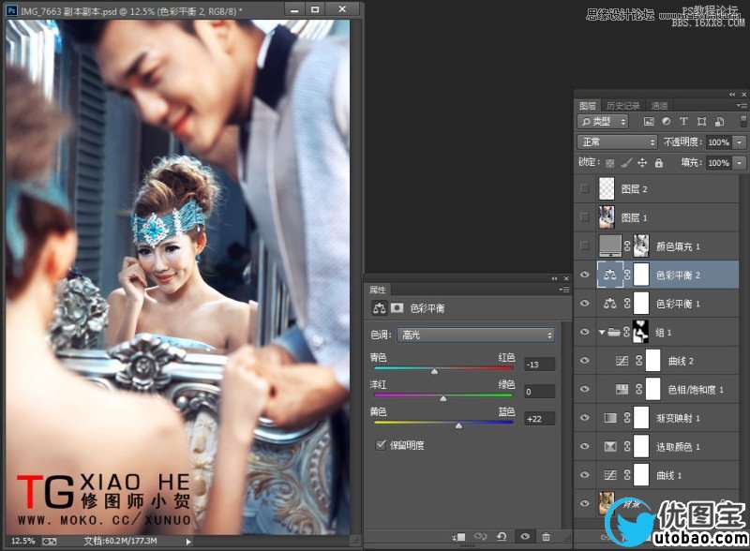Delete adjustment layer trash icon in Properties
This screenshot has width=750, height=551.
(547, 537)
